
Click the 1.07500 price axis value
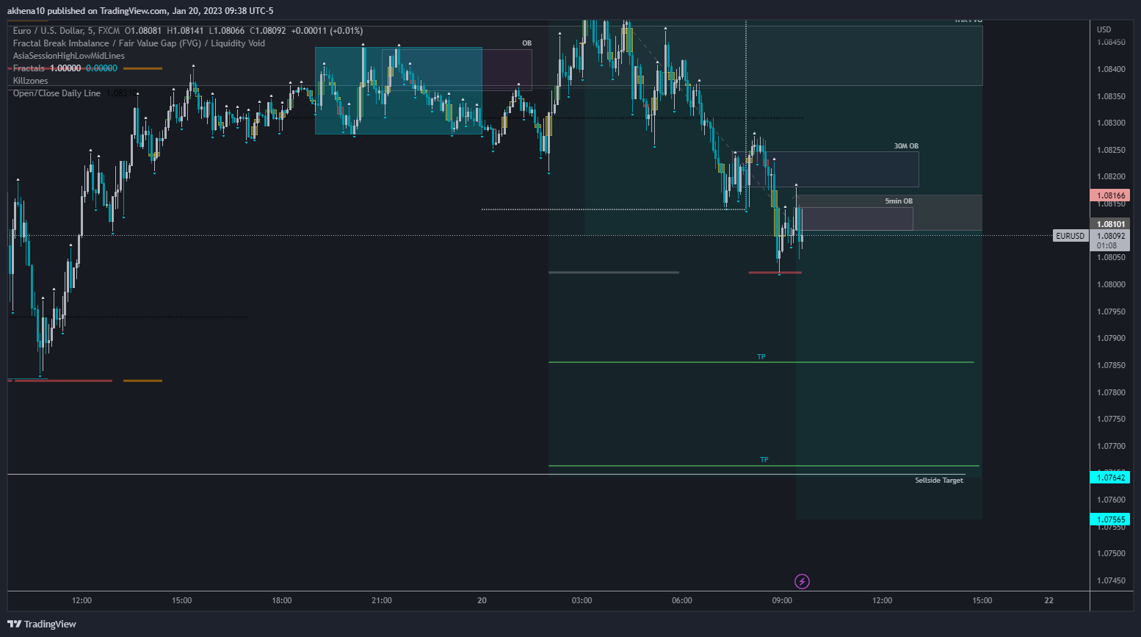point(1111,553)
